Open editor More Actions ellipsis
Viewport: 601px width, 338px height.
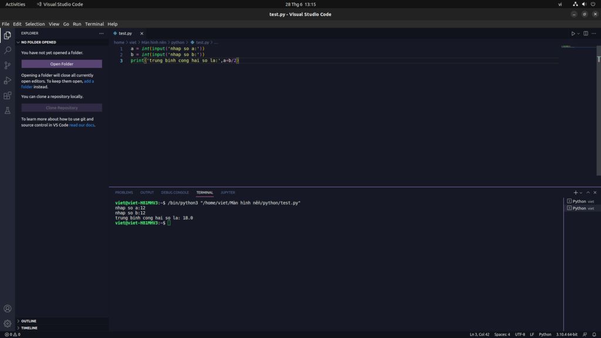pyautogui.click(x=594, y=33)
